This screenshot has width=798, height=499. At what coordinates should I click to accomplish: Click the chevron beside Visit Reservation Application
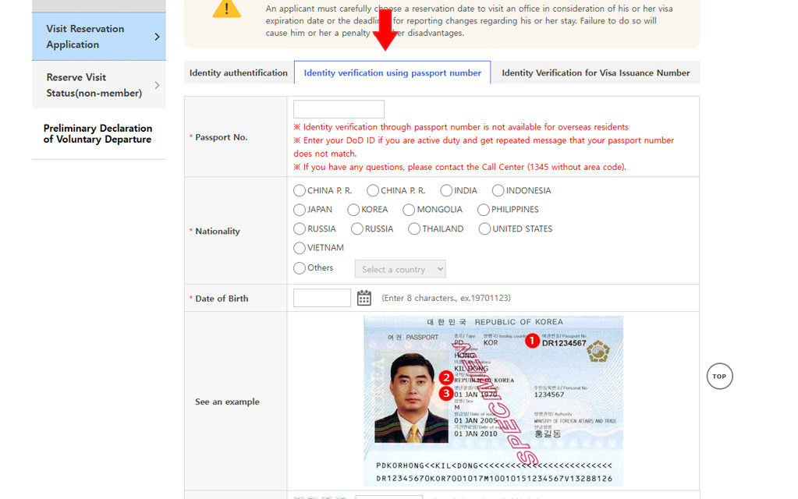pos(157,37)
